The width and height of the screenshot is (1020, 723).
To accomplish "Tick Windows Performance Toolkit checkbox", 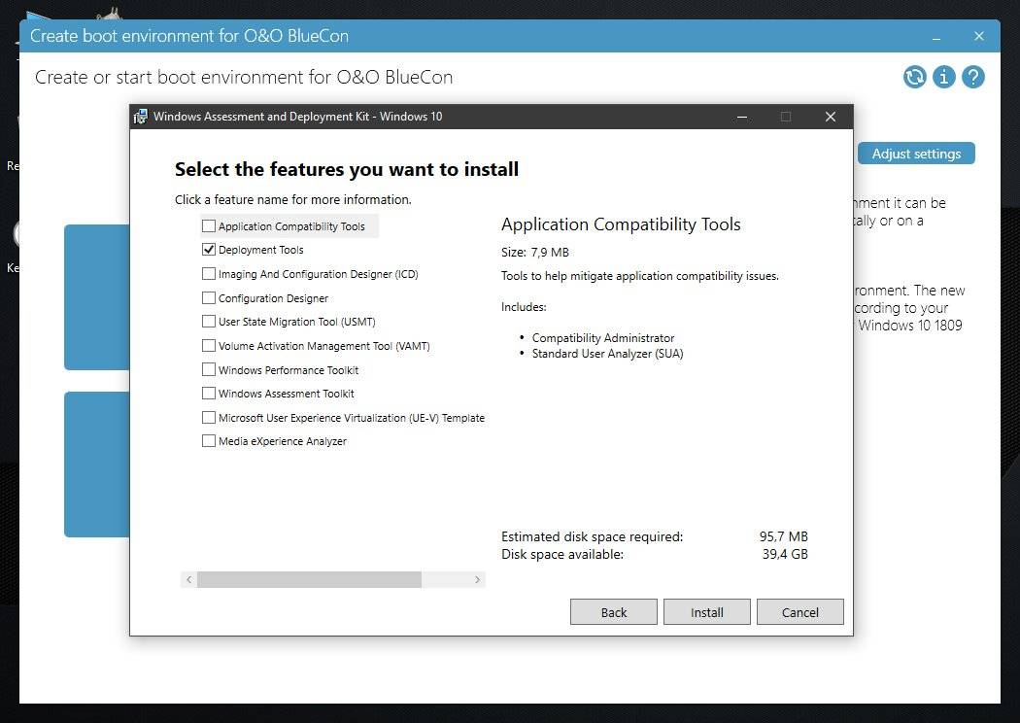I will pos(208,369).
